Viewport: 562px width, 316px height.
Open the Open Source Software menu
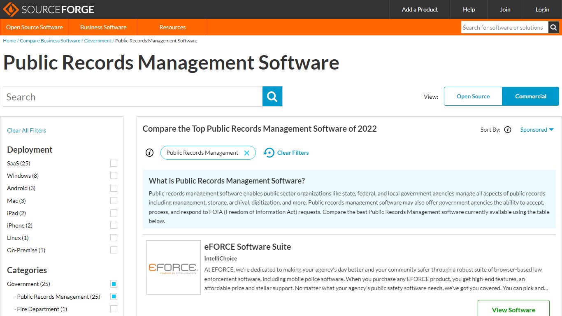35,27
